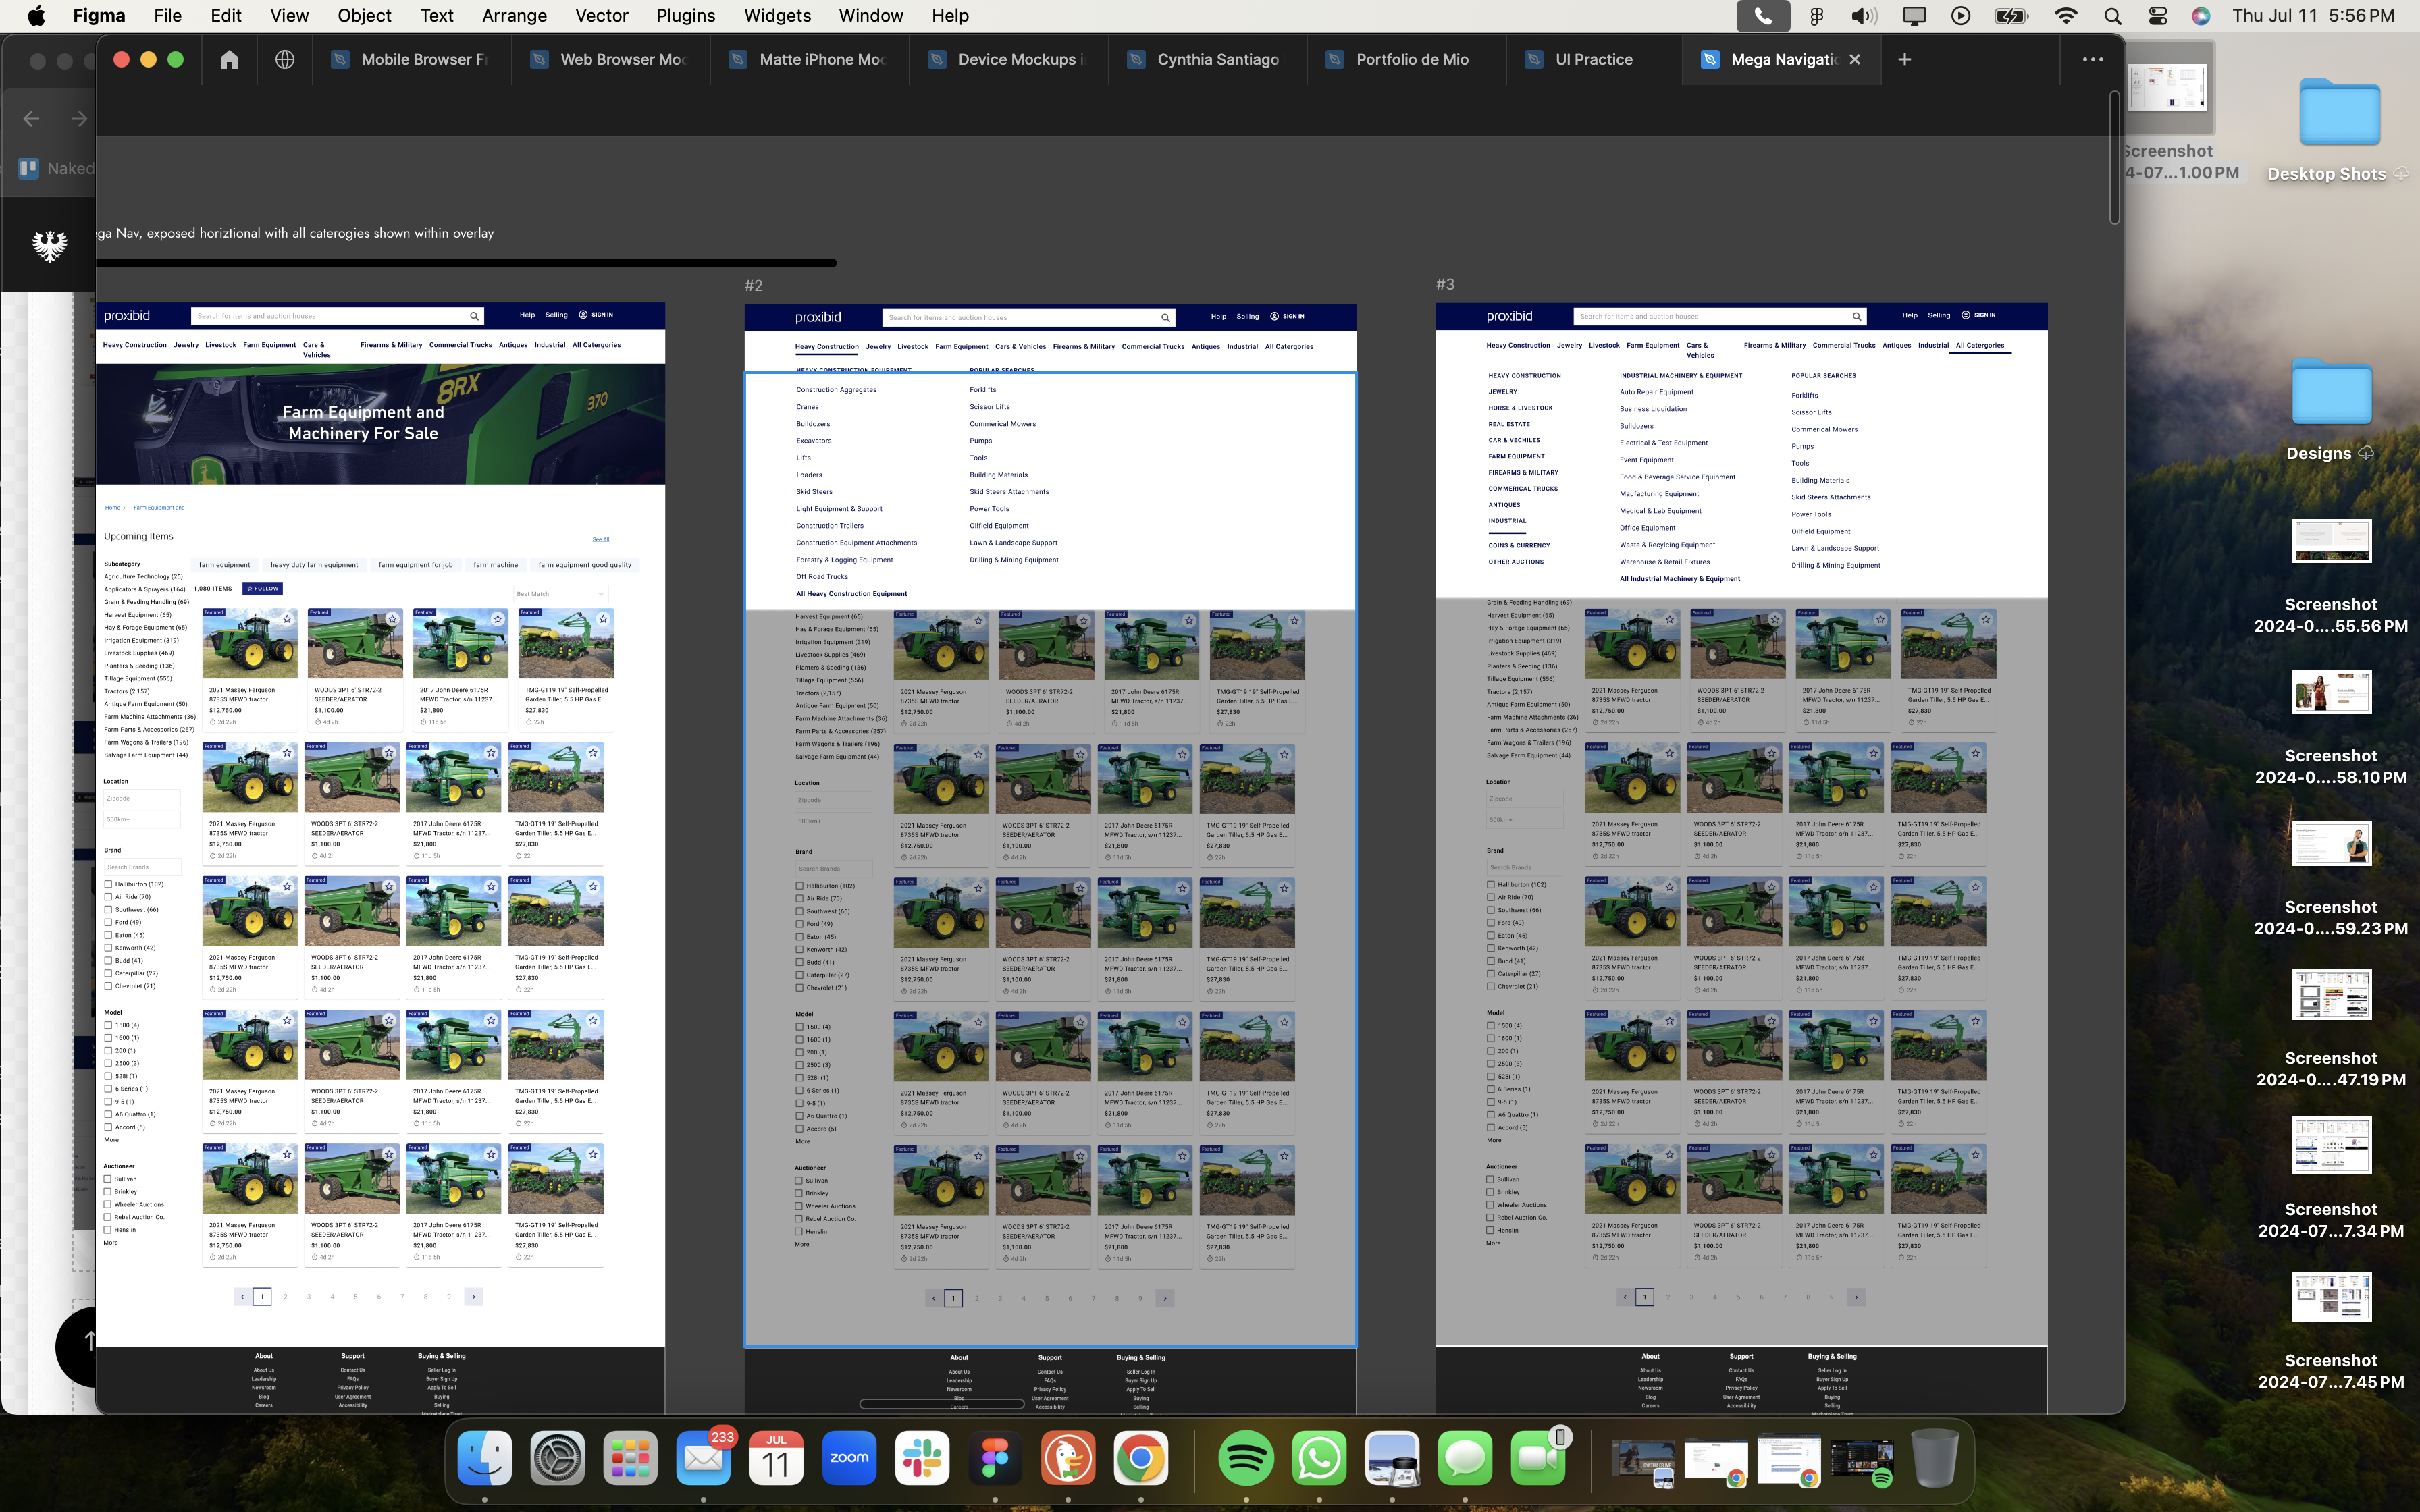
Task: Open FaceTime from the Dock
Action: point(1538,1459)
